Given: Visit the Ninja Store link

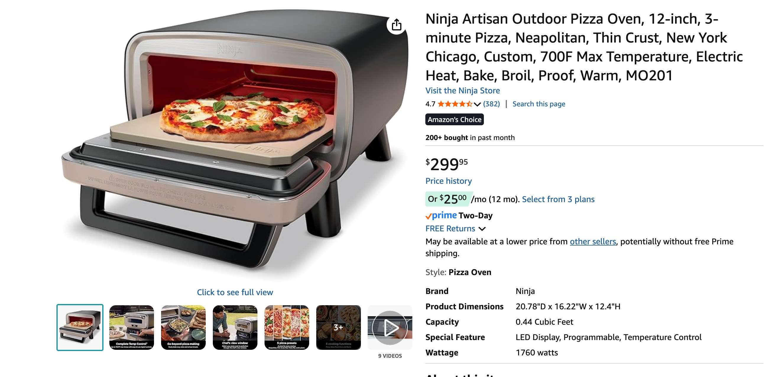Looking at the screenshot, I should click(462, 90).
